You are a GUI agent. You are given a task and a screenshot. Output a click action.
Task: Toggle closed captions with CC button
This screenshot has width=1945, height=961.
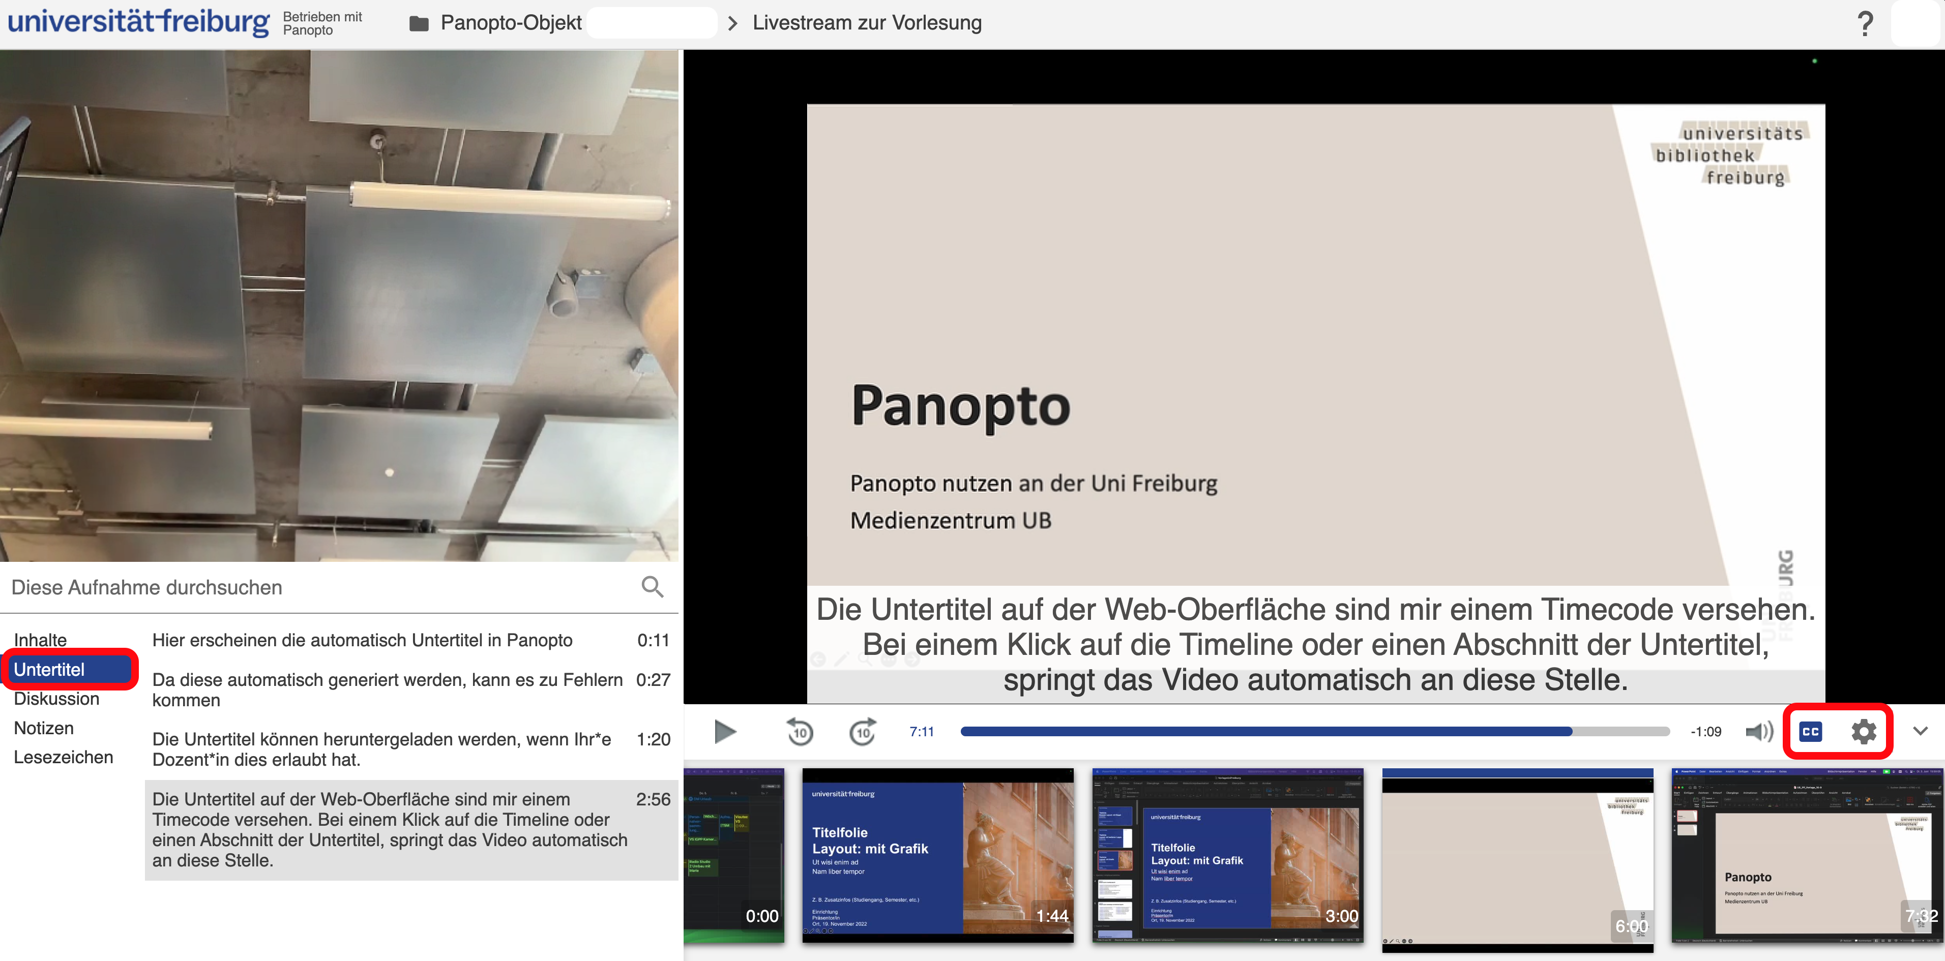1811,731
